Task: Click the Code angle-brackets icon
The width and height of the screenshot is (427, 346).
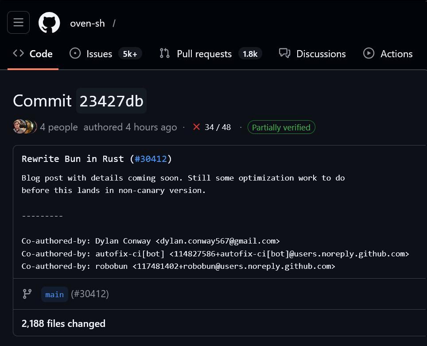Action: pos(18,53)
